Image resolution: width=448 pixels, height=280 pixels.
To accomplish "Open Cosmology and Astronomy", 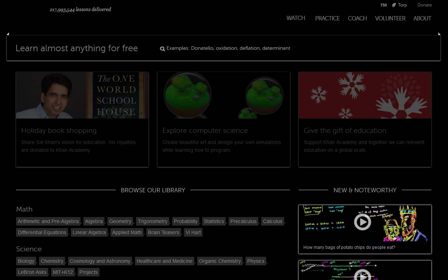I will 100,261.
